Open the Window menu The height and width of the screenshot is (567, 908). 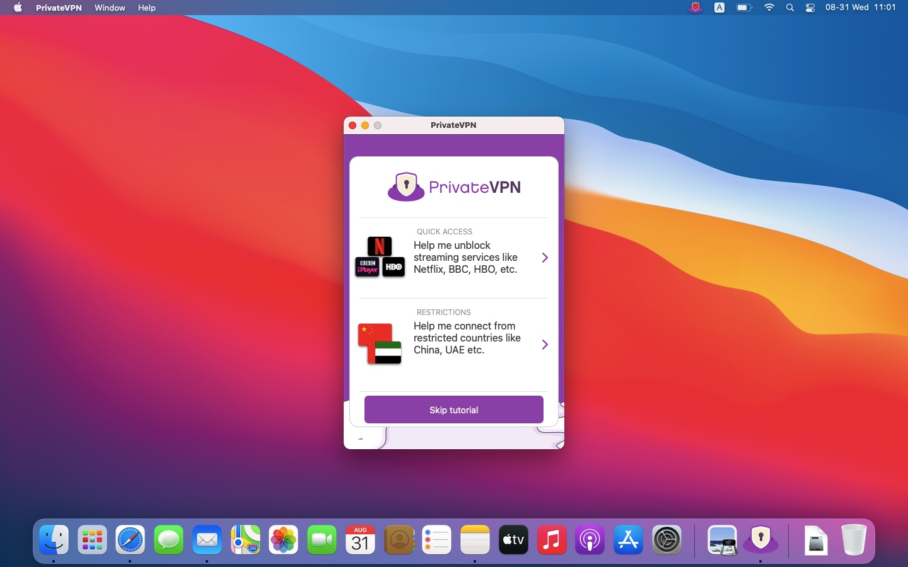click(110, 8)
